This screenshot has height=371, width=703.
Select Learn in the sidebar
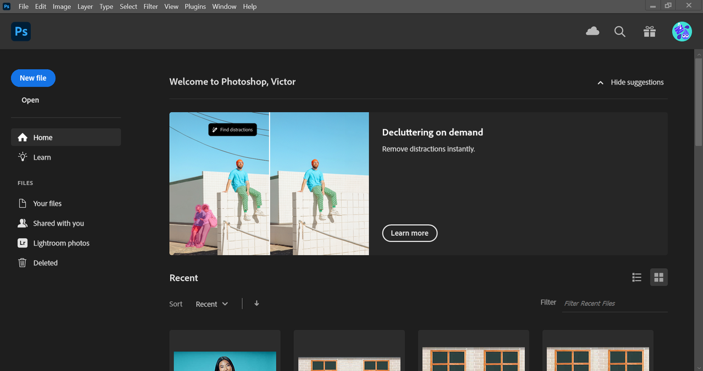point(66,157)
